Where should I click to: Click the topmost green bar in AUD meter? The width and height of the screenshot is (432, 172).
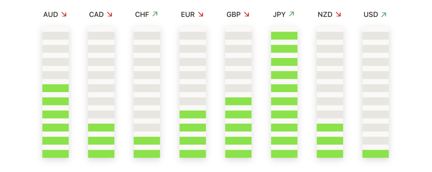click(x=55, y=88)
